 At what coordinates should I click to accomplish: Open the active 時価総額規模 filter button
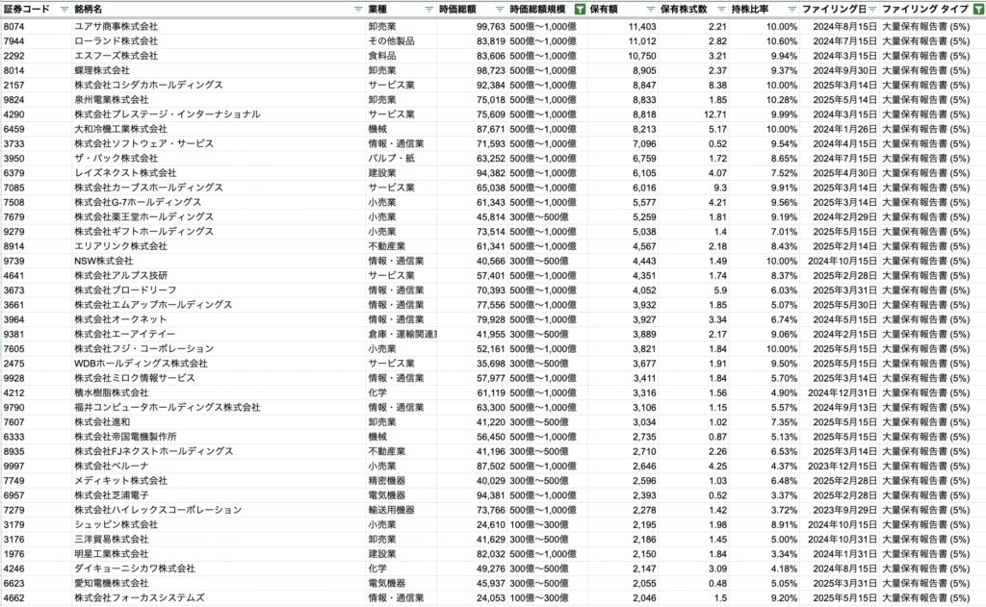pyautogui.click(x=580, y=10)
